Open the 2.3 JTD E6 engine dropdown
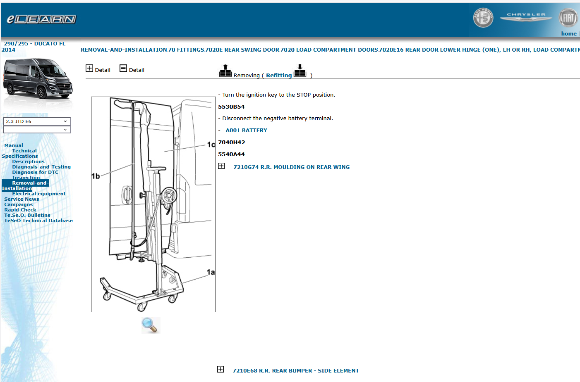 [x=37, y=121]
